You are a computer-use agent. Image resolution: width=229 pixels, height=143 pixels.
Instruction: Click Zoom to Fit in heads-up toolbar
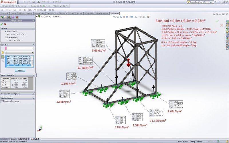click(x=114, y=17)
